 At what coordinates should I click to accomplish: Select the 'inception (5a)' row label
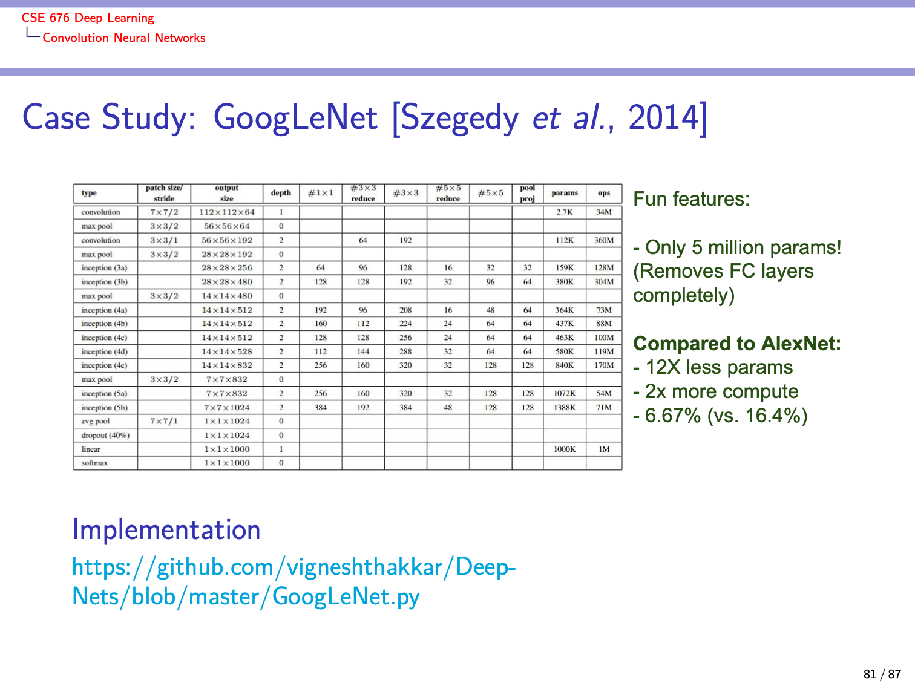[104, 393]
